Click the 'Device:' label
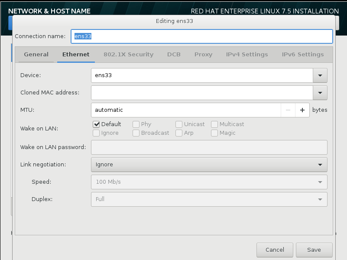Image resolution: width=347 pixels, height=260 pixels. tap(30, 75)
